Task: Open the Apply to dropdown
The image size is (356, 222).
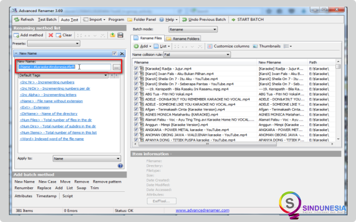Action: [x=87, y=159]
